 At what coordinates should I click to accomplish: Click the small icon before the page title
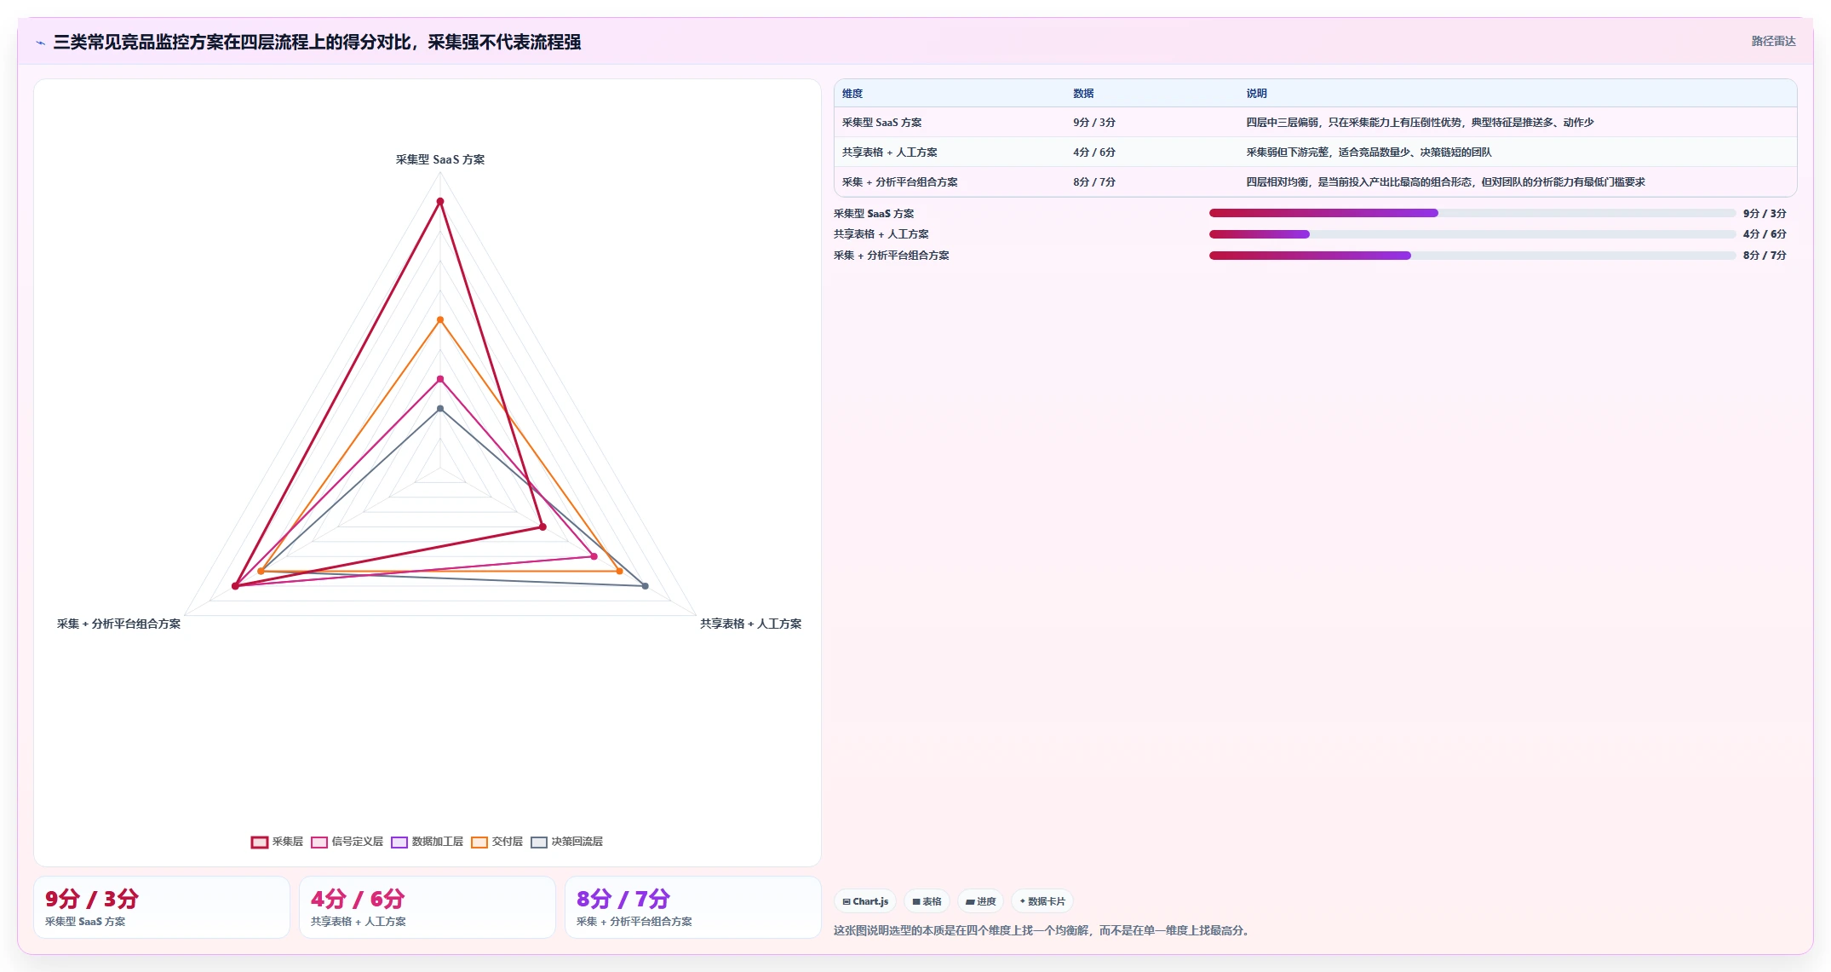[x=41, y=43]
